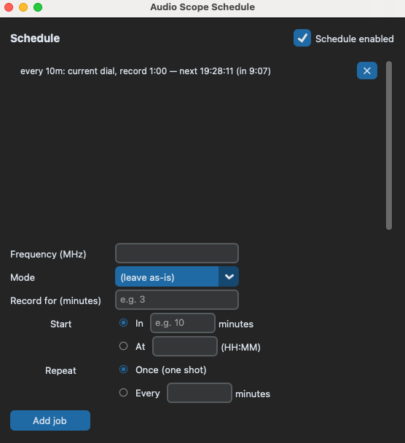Close the Audio Scope Schedule window
Screen dimensions: 405x443
(x=9, y=7)
